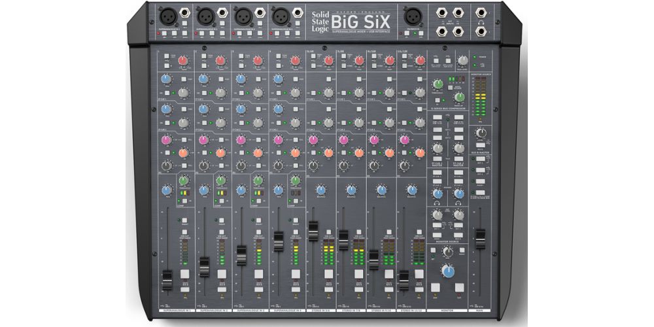Turn the pink HF EQ knob on channel 1
This screenshot has height=327, width=654.
pos(166,140)
